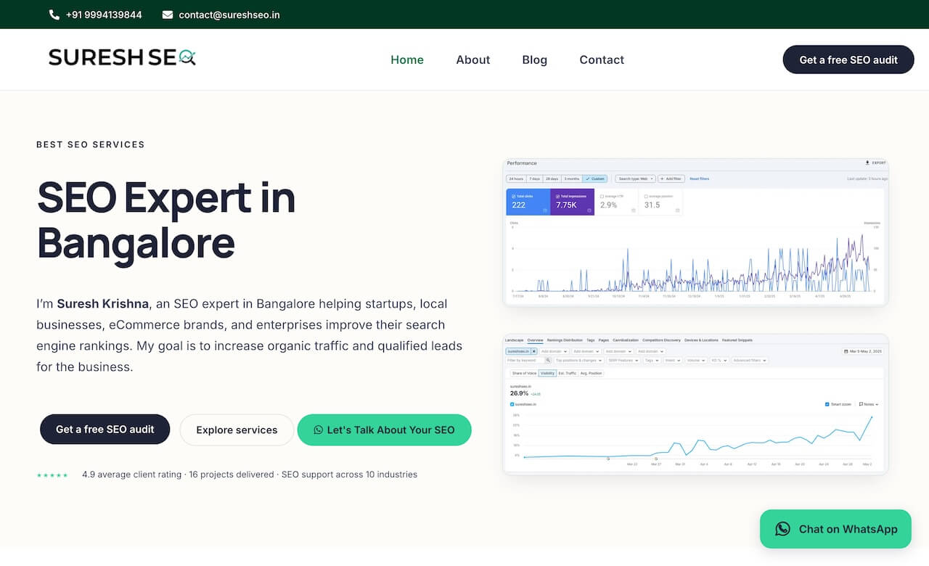
Task: Click the BEST SEO SERVICES label
Action: point(91,144)
